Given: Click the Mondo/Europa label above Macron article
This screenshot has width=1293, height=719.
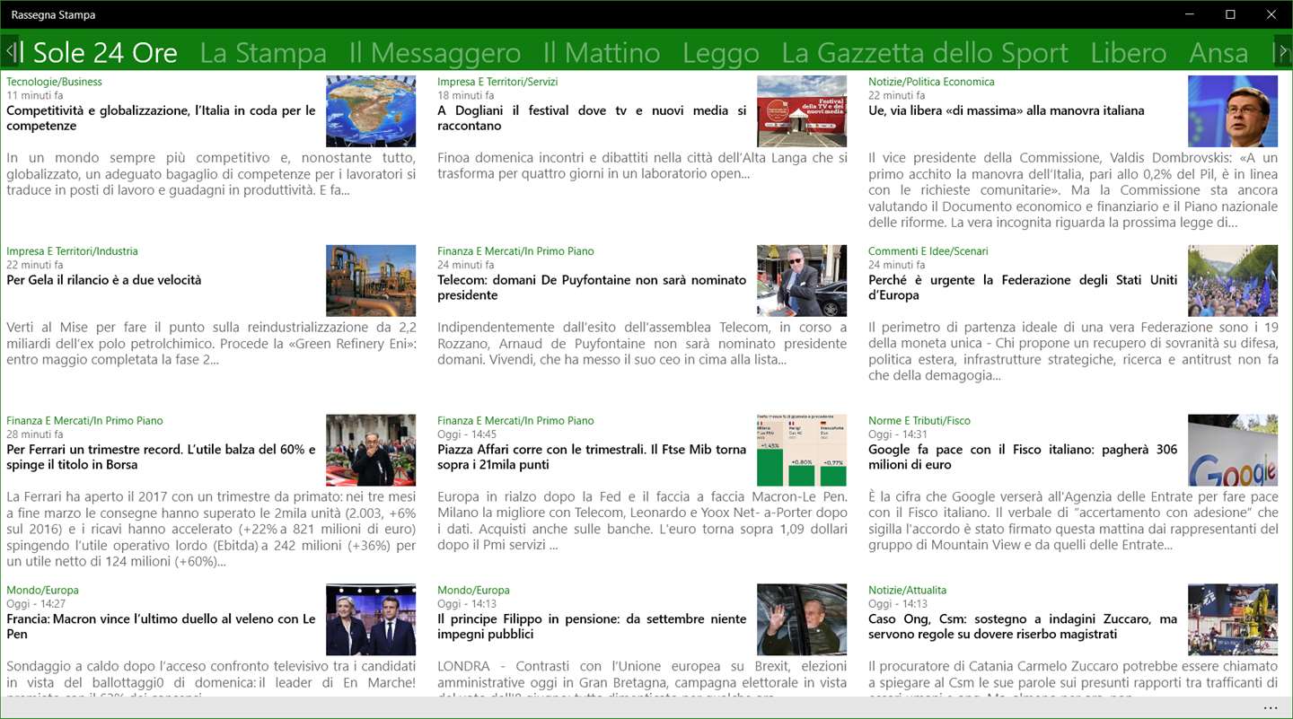Looking at the screenshot, I should [42, 591].
